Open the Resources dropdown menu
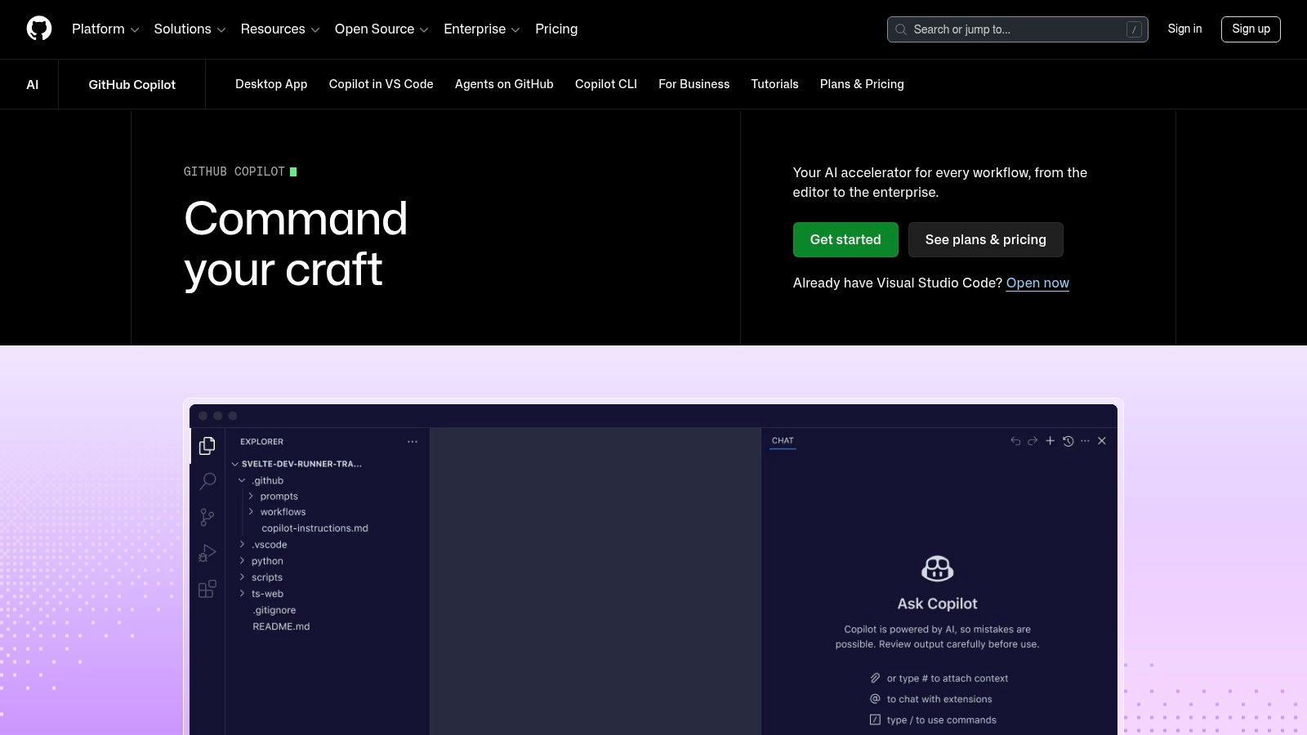 pos(280,29)
